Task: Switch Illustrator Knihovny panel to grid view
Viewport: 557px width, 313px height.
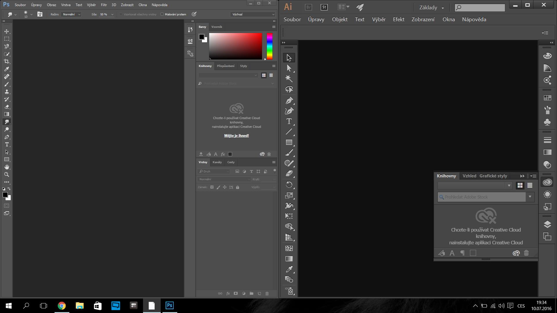Action: tap(520, 185)
